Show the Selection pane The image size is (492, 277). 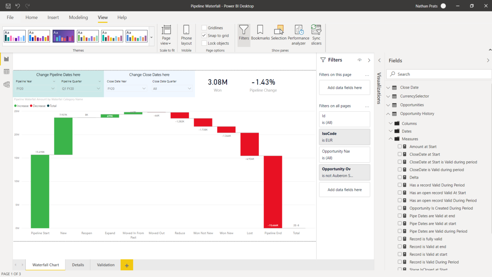click(279, 34)
